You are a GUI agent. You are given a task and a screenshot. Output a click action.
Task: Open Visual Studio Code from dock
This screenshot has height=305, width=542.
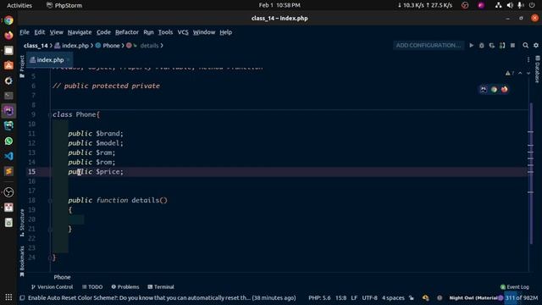8,156
